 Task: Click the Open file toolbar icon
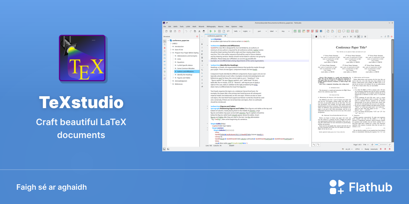(x=171, y=31)
